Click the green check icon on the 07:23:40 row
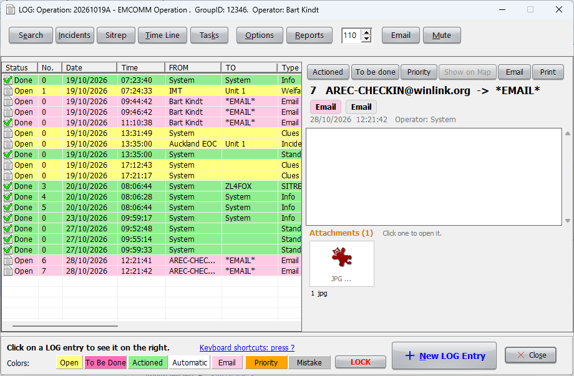574x376 pixels. (x=7, y=80)
